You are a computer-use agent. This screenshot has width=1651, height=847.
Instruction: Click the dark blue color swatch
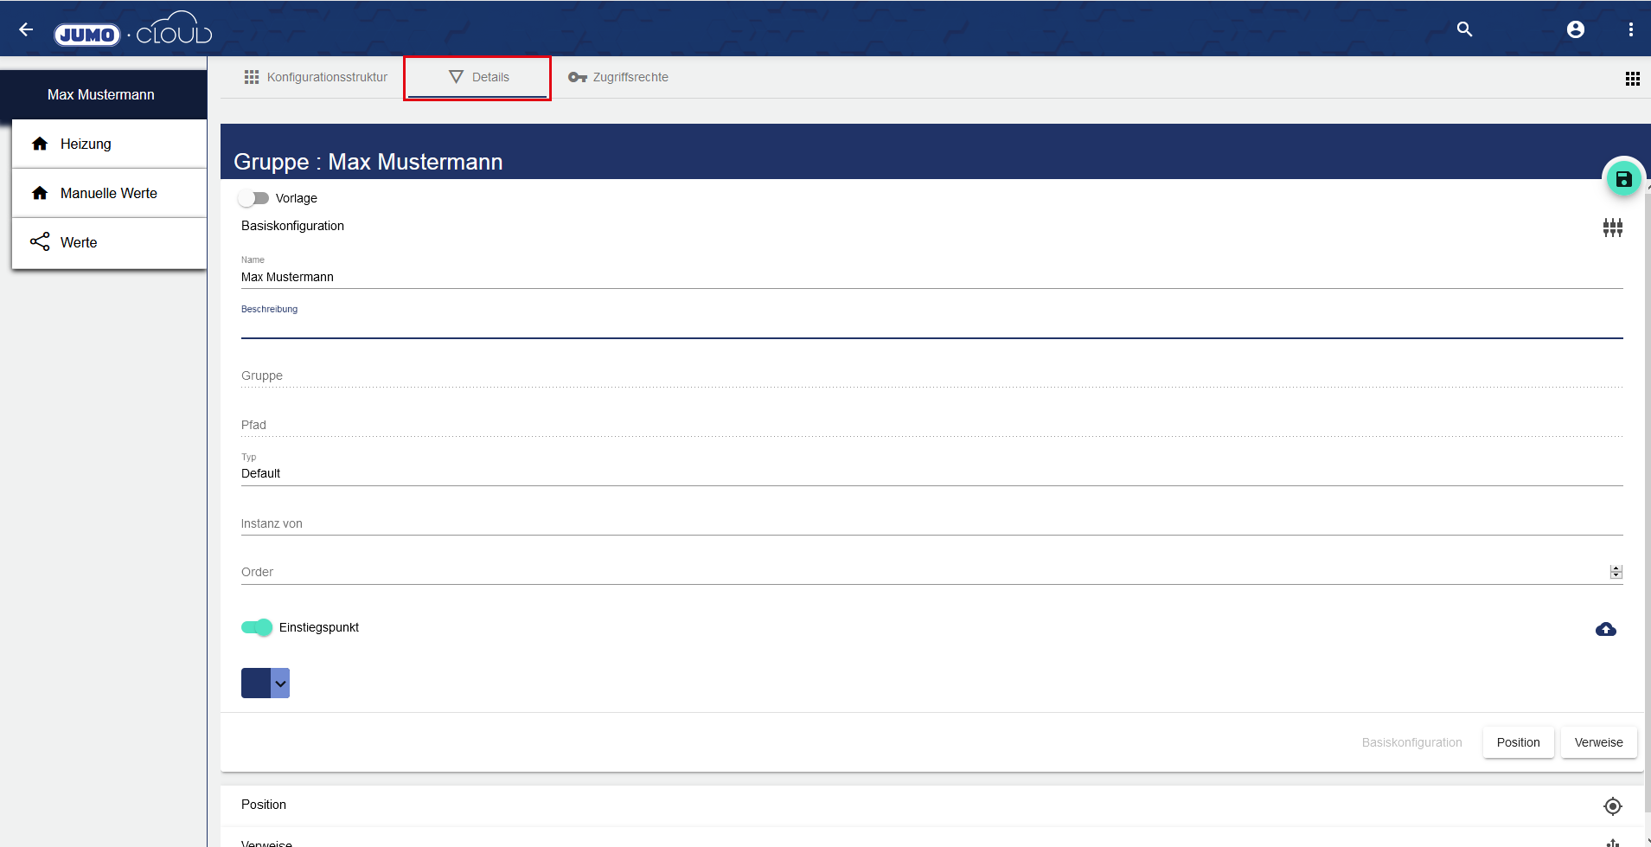coord(256,683)
